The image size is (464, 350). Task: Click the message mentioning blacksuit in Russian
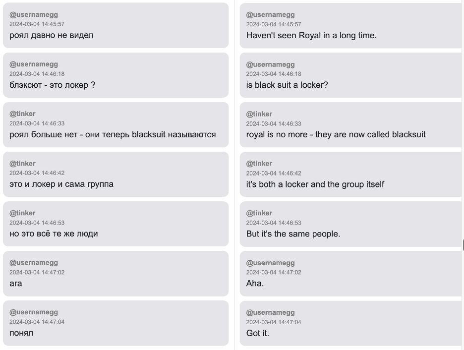click(x=112, y=134)
